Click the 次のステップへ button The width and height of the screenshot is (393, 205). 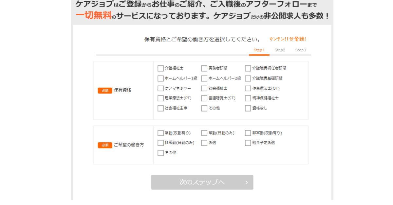(202, 182)
